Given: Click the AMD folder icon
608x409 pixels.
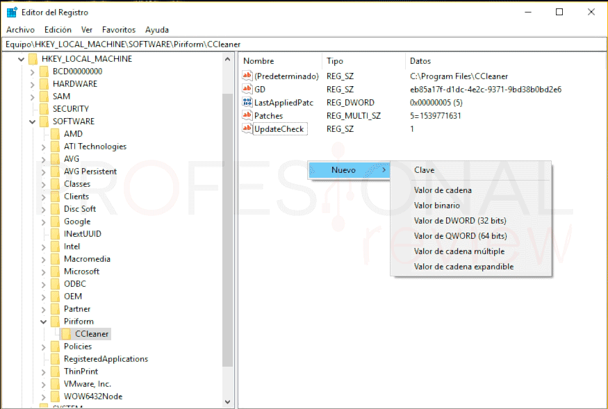Looking at the screenshot, I should pos(56,134).
